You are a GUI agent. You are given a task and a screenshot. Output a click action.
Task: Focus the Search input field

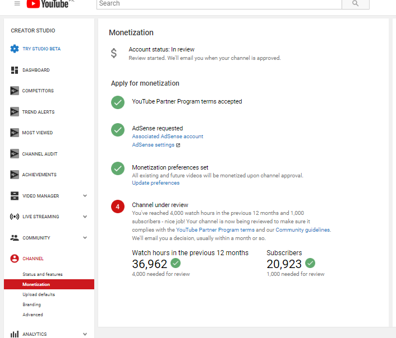[x=219, y=3]
